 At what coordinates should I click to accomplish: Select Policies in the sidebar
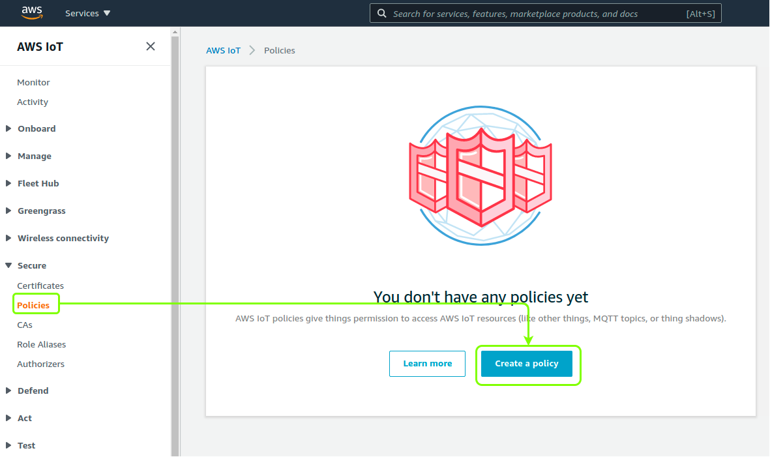click(33, 305)
